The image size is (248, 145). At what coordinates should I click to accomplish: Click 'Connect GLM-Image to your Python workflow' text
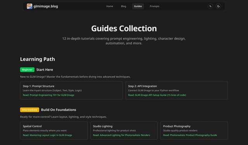pos(153,91)
